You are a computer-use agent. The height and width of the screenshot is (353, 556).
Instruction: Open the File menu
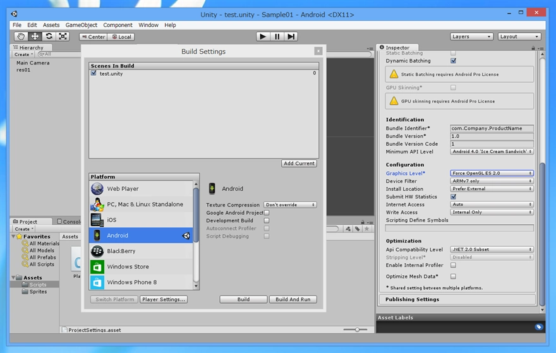pyautogui.click(x=16, y=25)
